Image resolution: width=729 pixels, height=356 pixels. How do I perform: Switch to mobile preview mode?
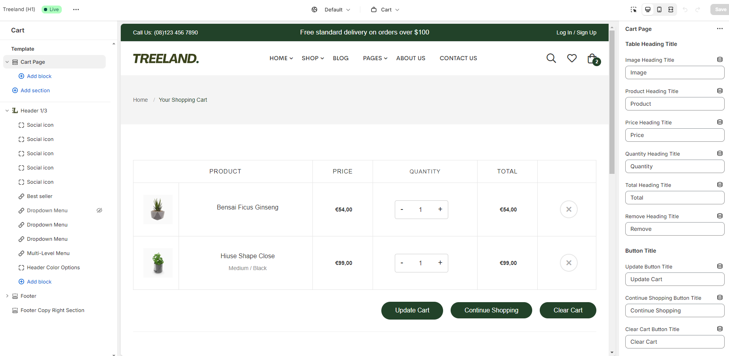click(x=659, y=10)
